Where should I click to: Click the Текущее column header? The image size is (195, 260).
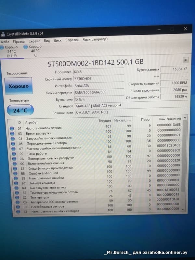[105, 121]
